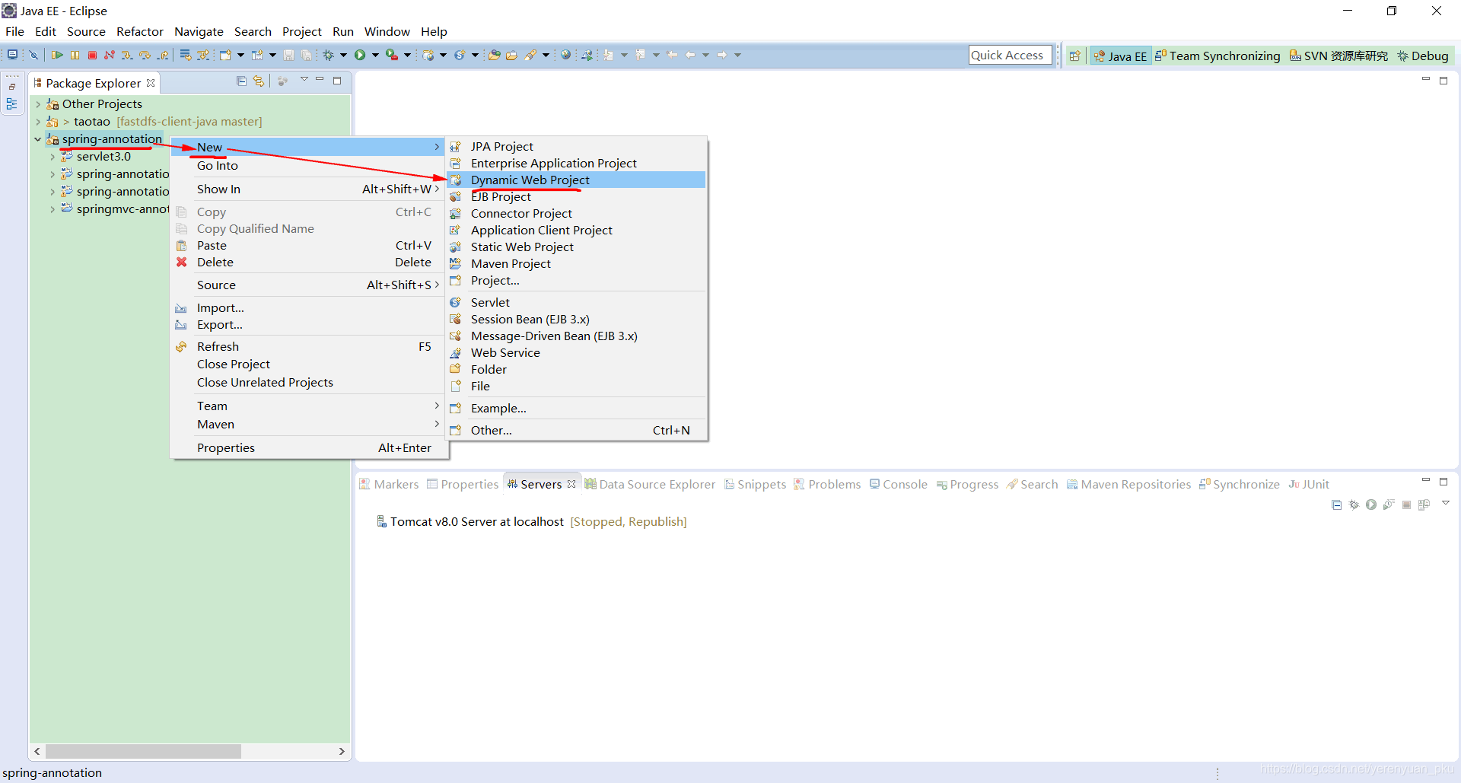
Task: Expand the Other Projects tree node
Action: (x=38, y=104)
